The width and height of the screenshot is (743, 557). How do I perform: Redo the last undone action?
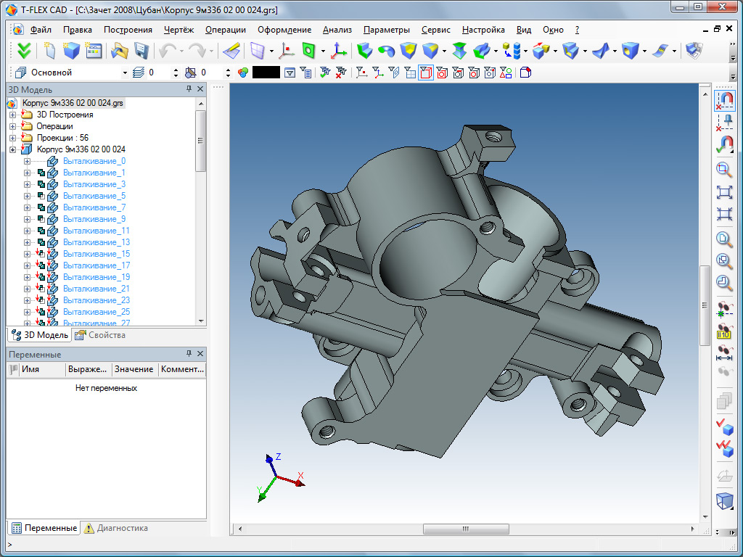tap(197, 50)
